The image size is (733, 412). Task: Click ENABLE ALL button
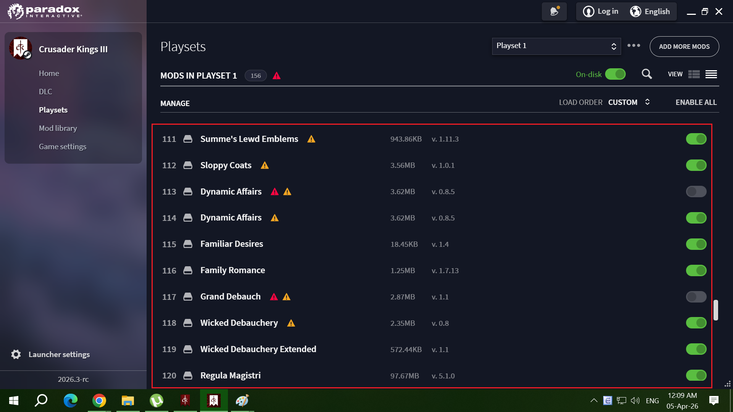coord(696,102)
